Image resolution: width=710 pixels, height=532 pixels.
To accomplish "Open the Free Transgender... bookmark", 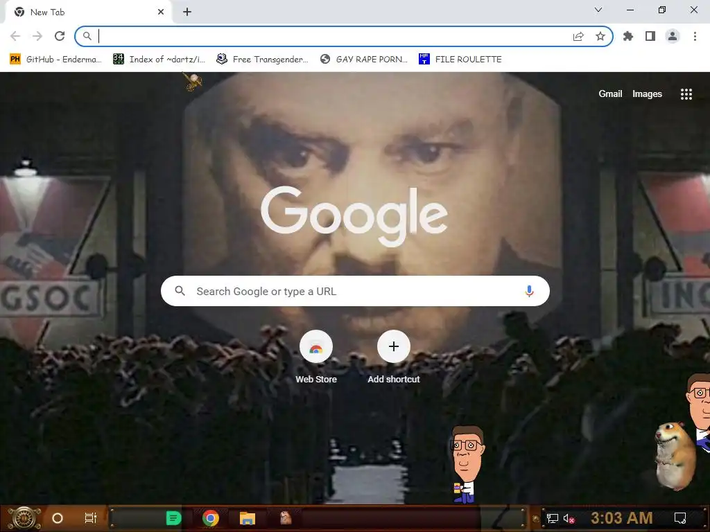I will click(x=262, y=60).
